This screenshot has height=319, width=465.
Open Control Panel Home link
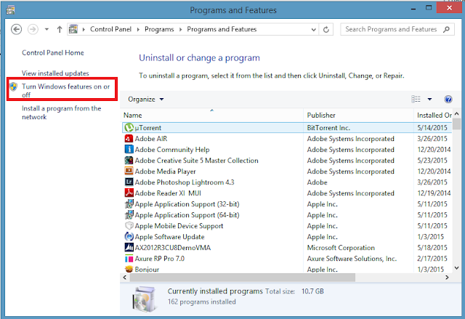coord(53,53)
